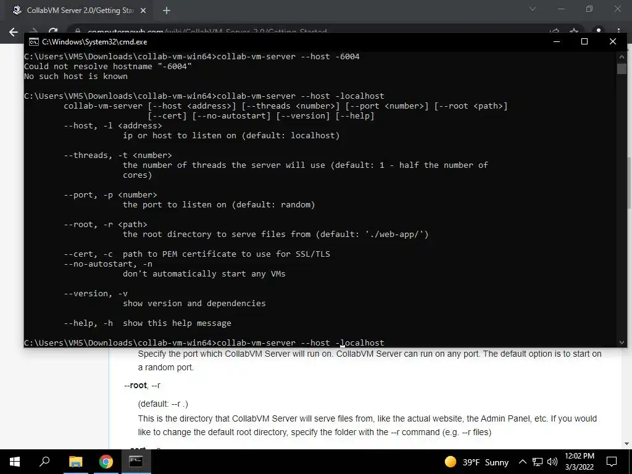The image size is (632, 474).
Task: Click "--threads, -t <number>" help line
Action: tap(118, 155)
